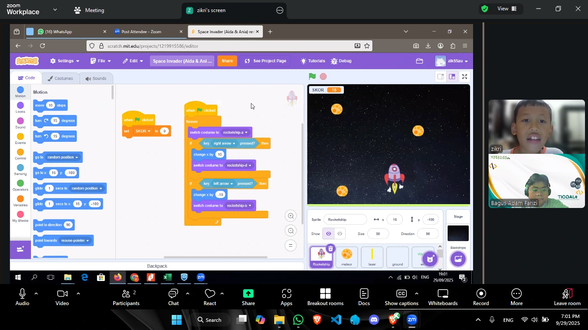Click the green flag to run project

(x=312, y=77)
